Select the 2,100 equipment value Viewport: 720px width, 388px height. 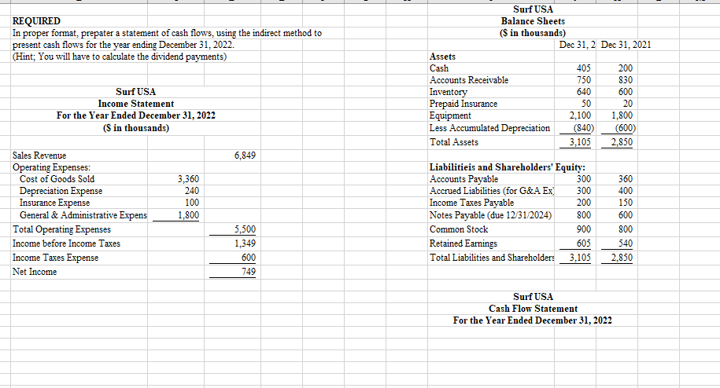pyautogui.click(x=581, y=116)
